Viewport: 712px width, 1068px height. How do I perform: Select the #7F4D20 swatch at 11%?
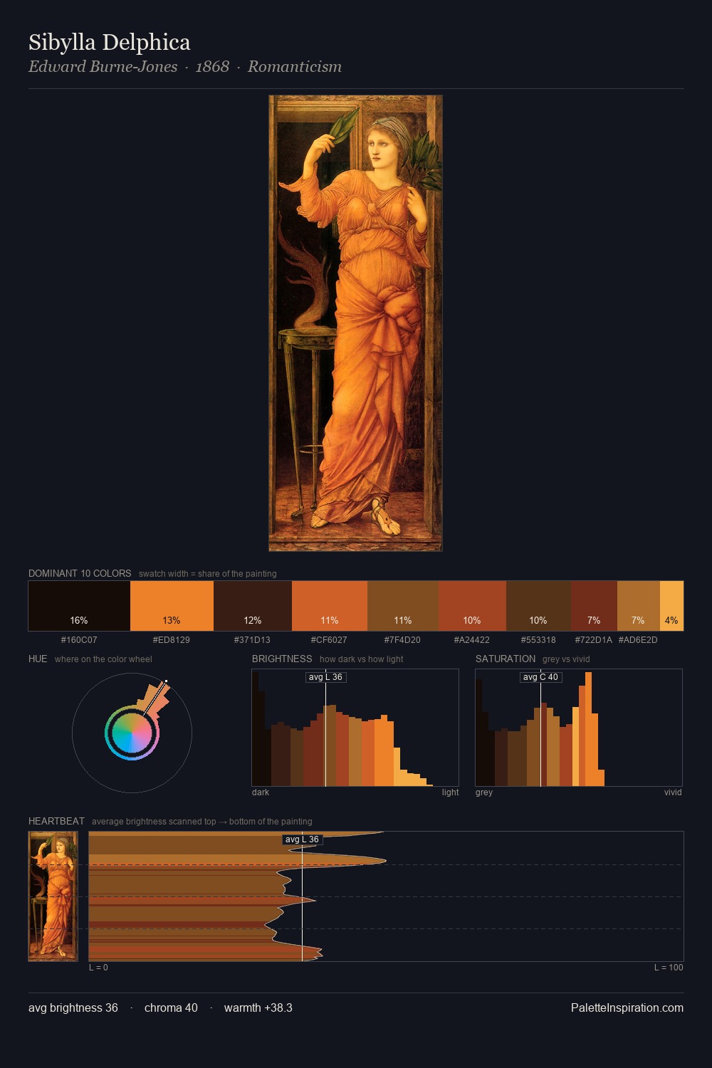tap(403, 606)
